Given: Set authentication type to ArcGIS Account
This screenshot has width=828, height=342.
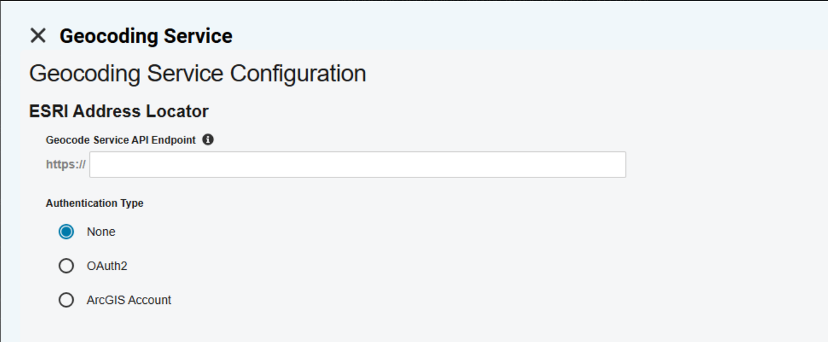Looking at the screenshot, I should point(67,300).
